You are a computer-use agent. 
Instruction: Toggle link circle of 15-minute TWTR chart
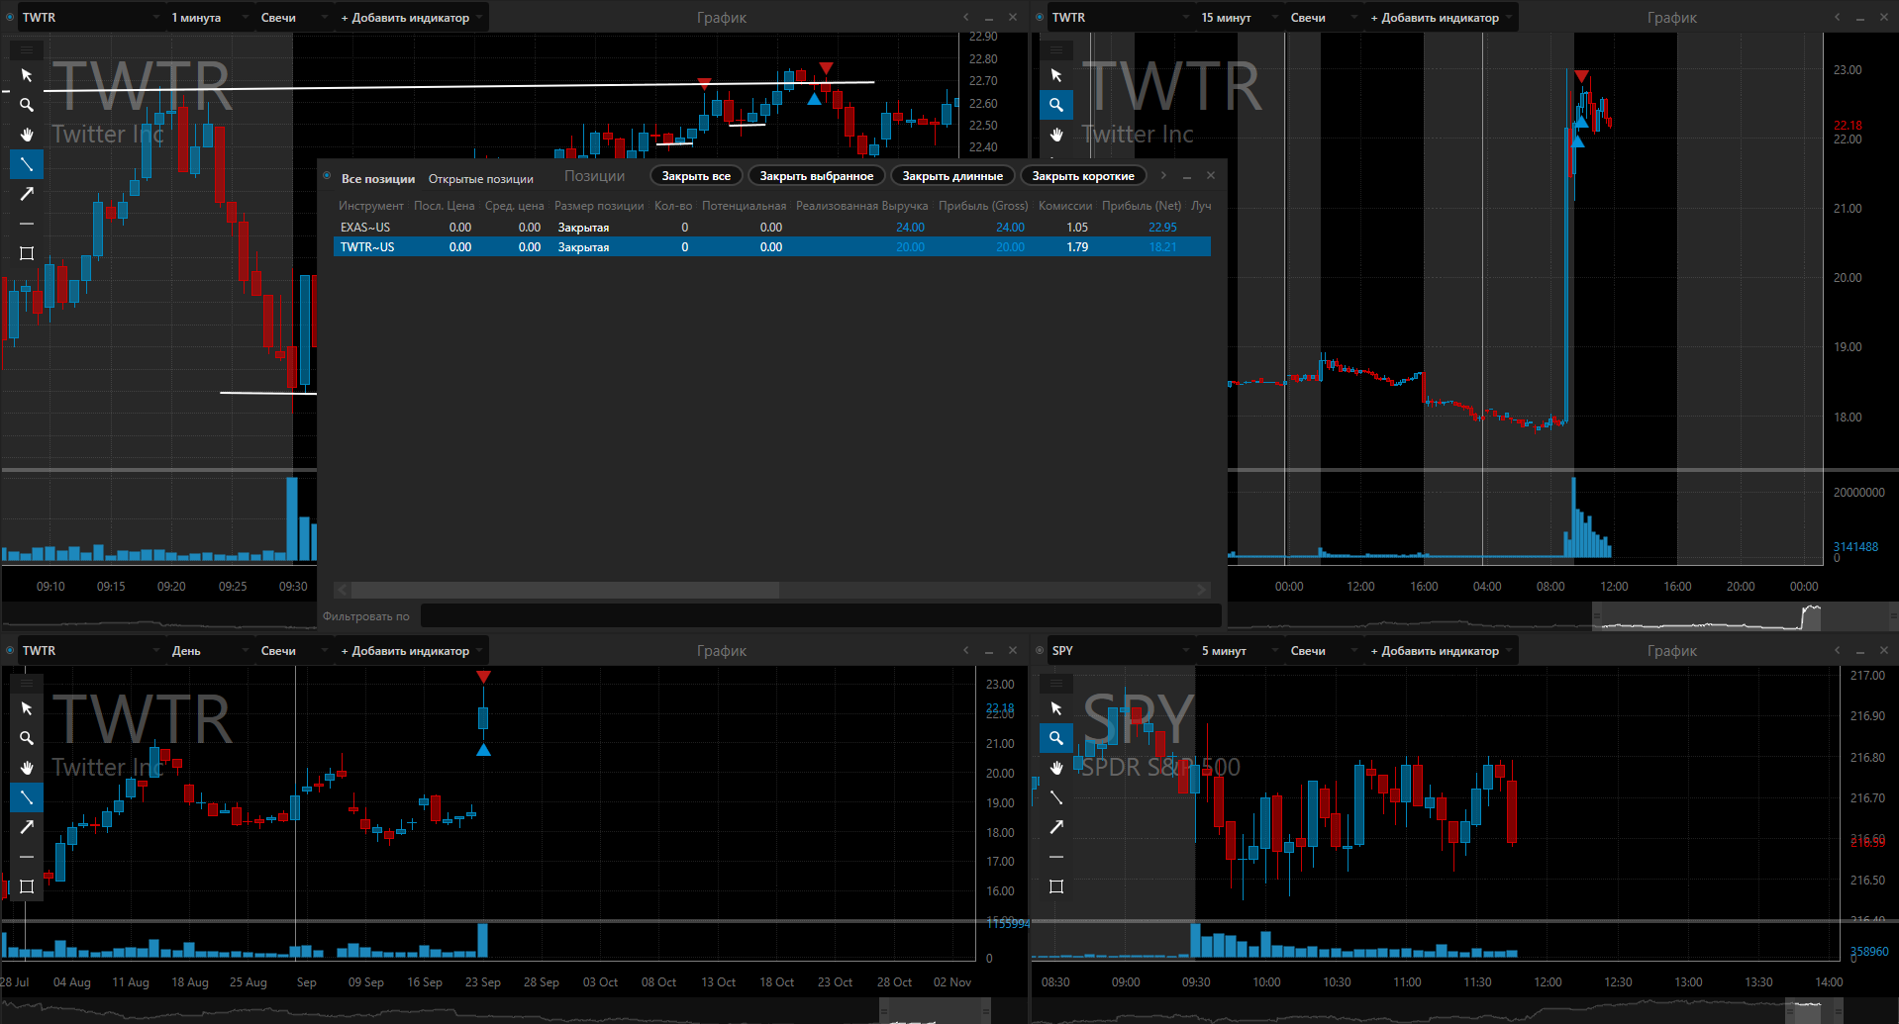[1040, 17]
